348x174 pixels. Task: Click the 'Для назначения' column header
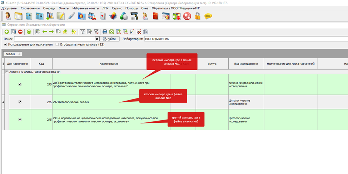tap(18, 64)
